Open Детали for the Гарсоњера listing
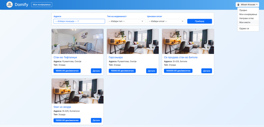The height and width of the screenshot is (127, 264). [x=151, y=71]
